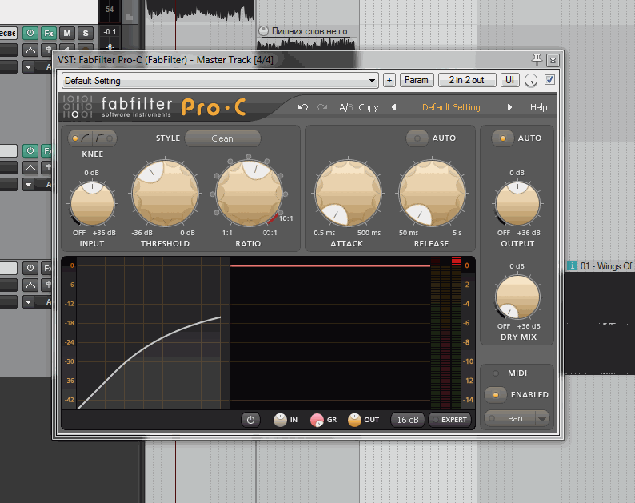Toggle the GR level display knob
Image resolution: width=635 pixels, height=503 pixels.
[x=317, y=421]
